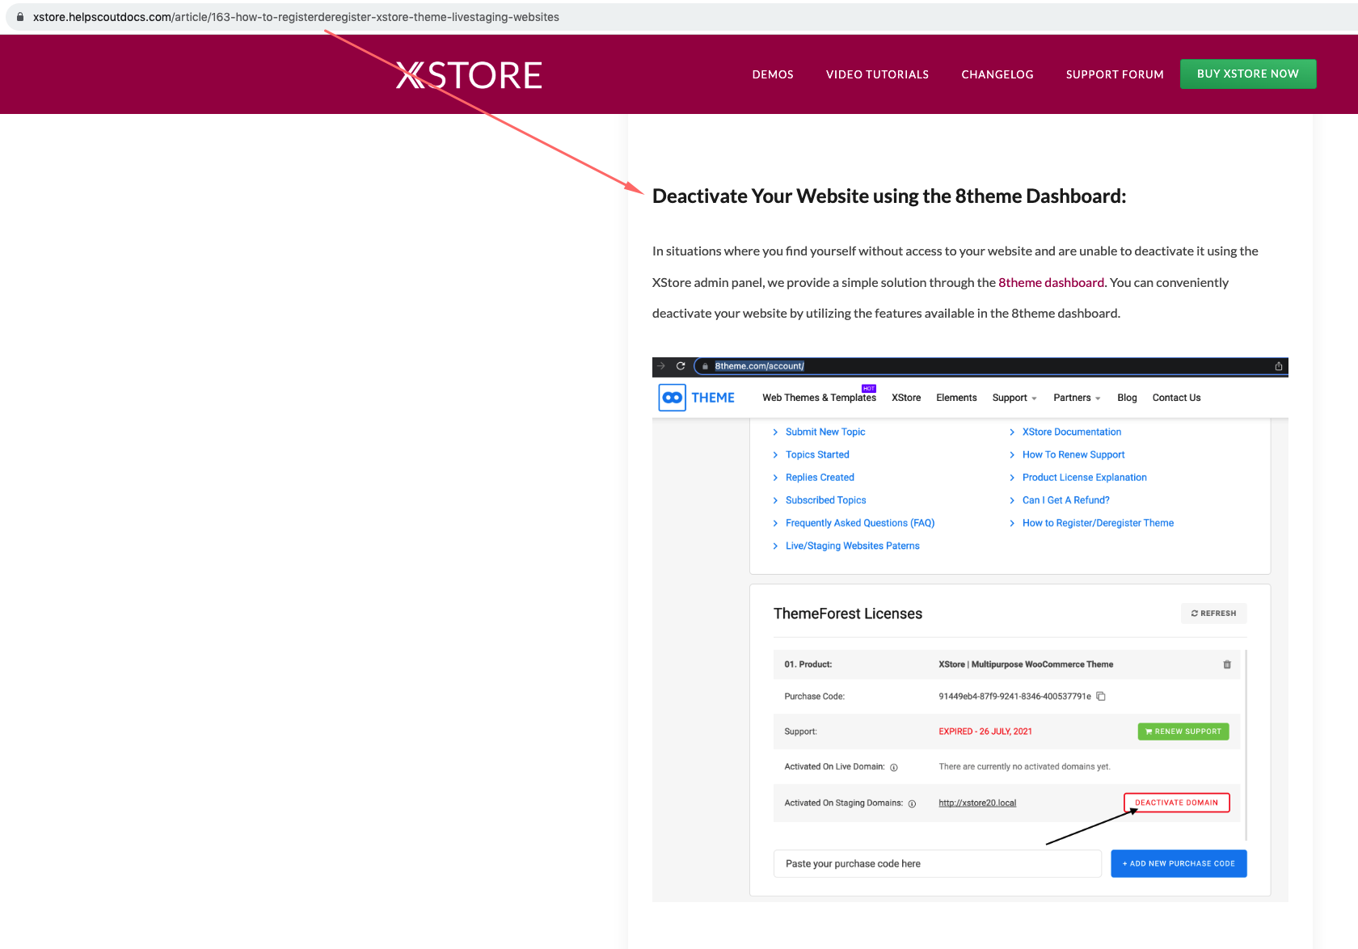Click the RENEW SUPPORT button
1358x949 pixels.
(1183, 732)
